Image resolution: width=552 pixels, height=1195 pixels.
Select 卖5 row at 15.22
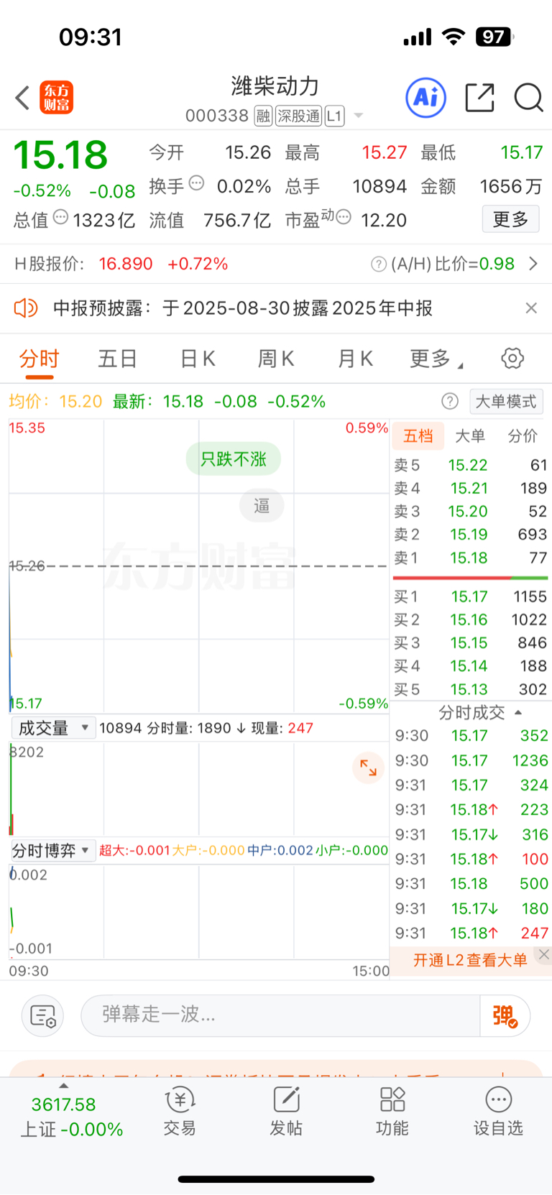click(x=471, y=465)
